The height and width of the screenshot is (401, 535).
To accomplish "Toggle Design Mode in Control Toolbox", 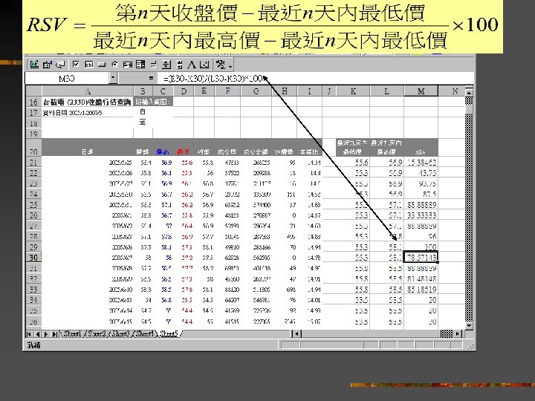I will [34, 65].
